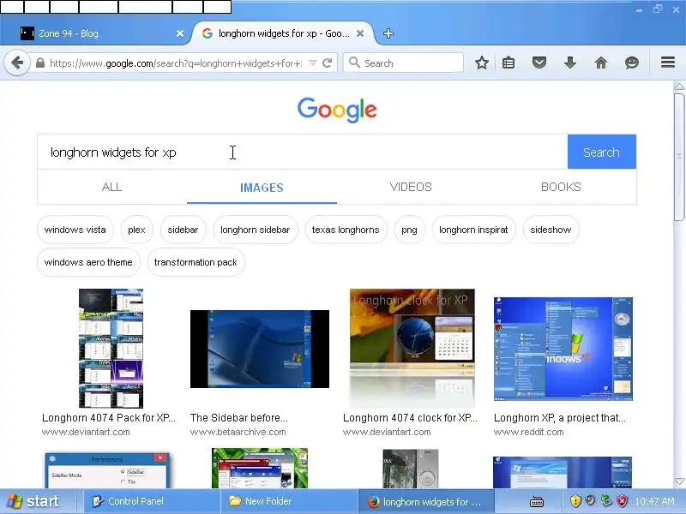686x514 pixels.
Task: Click the Google query input field
Action: coord(303,152)
